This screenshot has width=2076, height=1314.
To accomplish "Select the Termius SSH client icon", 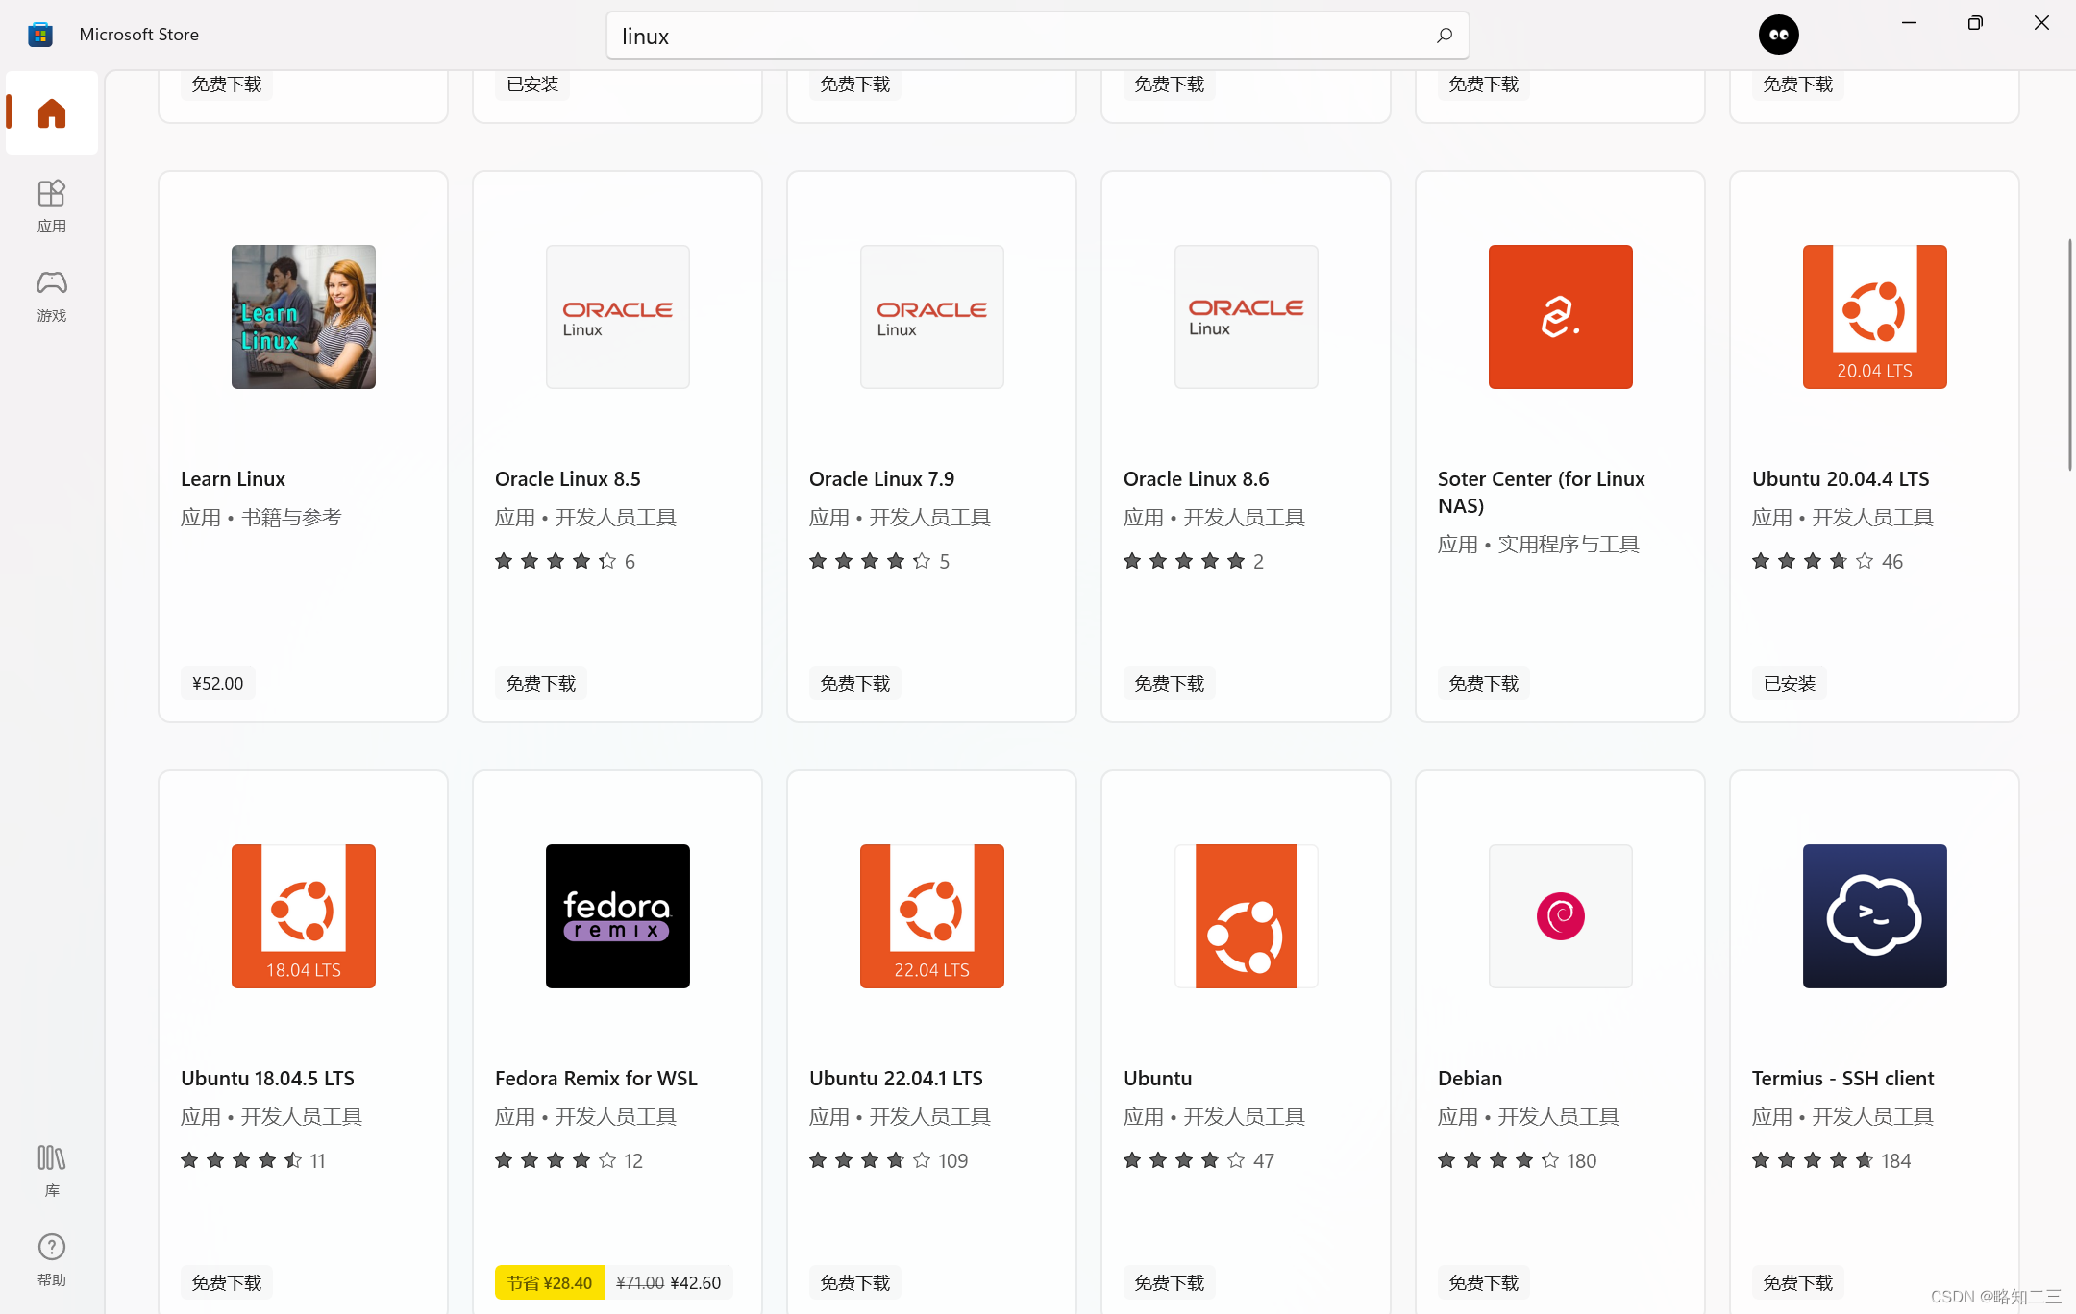I will point(1874,915).
